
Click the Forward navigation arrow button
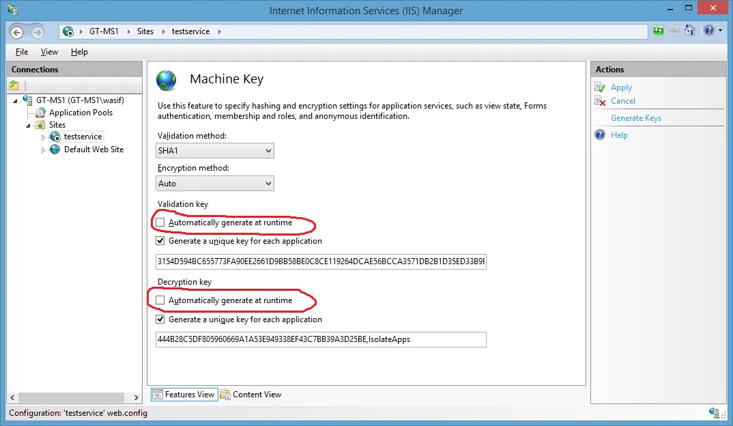point(37,32)
